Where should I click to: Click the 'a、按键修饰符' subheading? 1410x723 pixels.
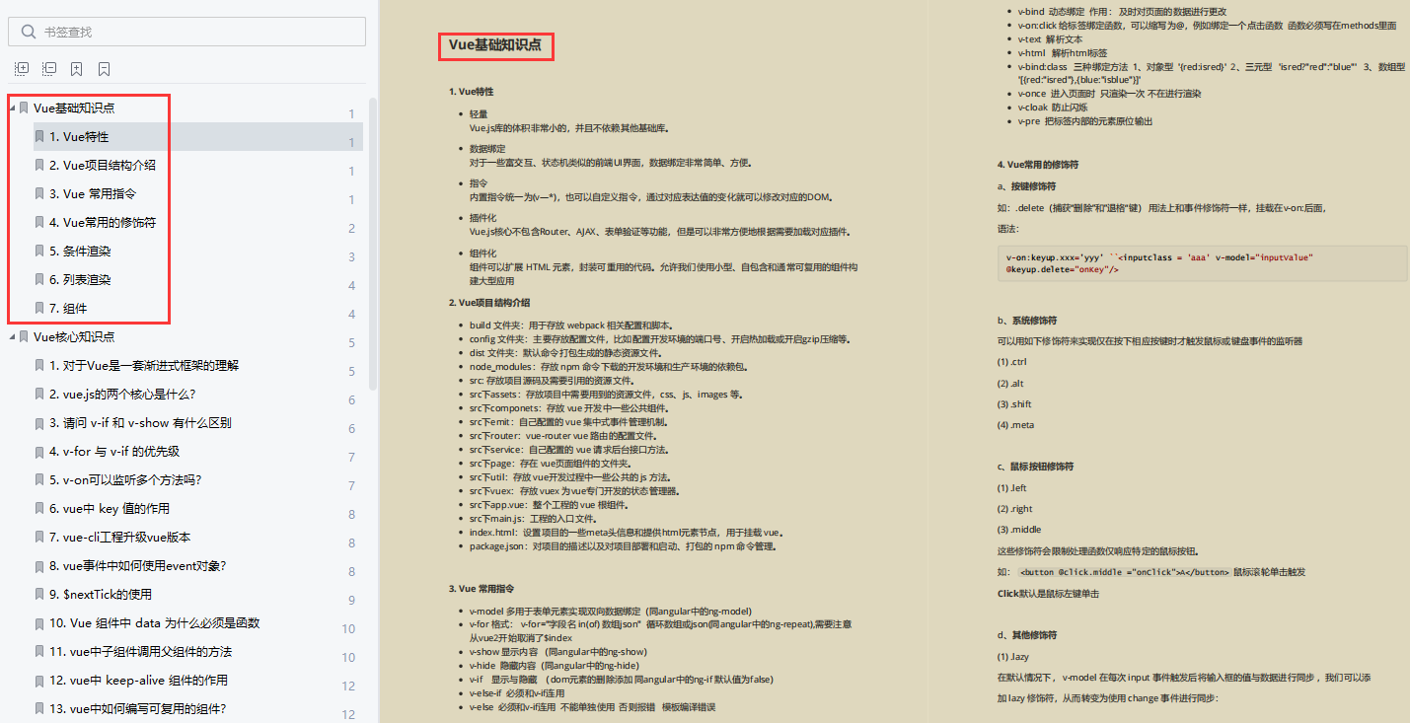(1026, 186)
